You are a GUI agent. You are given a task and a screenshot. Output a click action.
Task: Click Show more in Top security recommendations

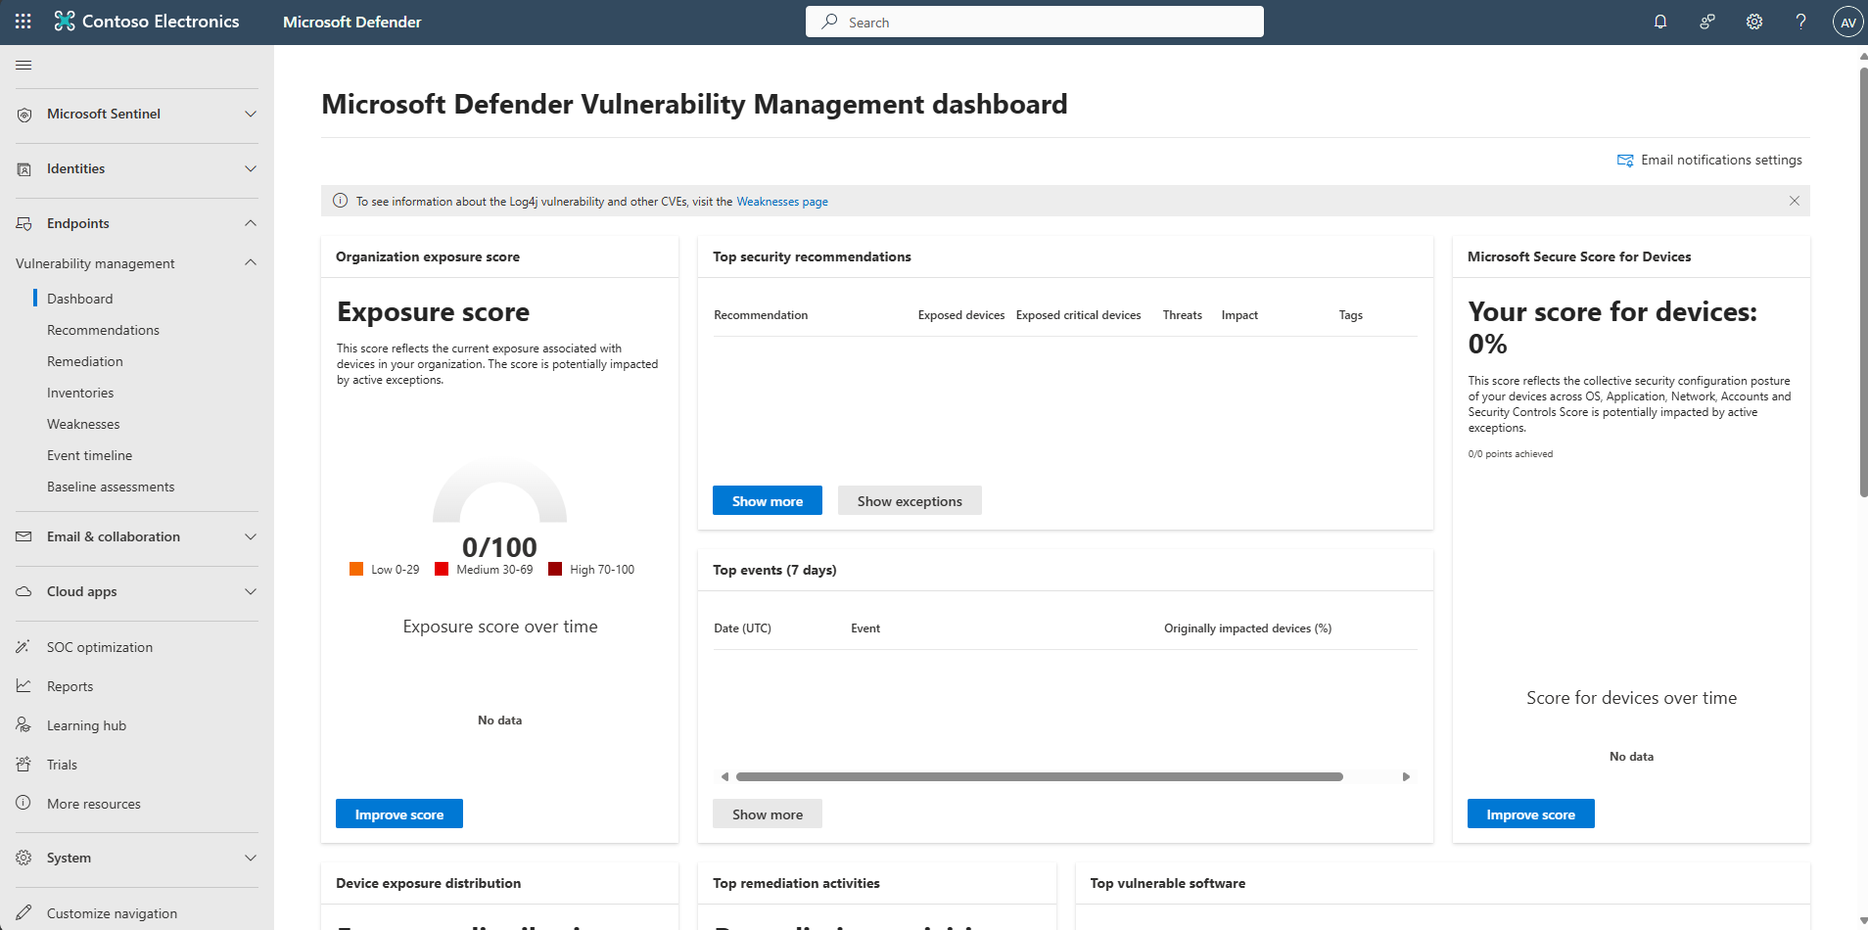[768, 500]
